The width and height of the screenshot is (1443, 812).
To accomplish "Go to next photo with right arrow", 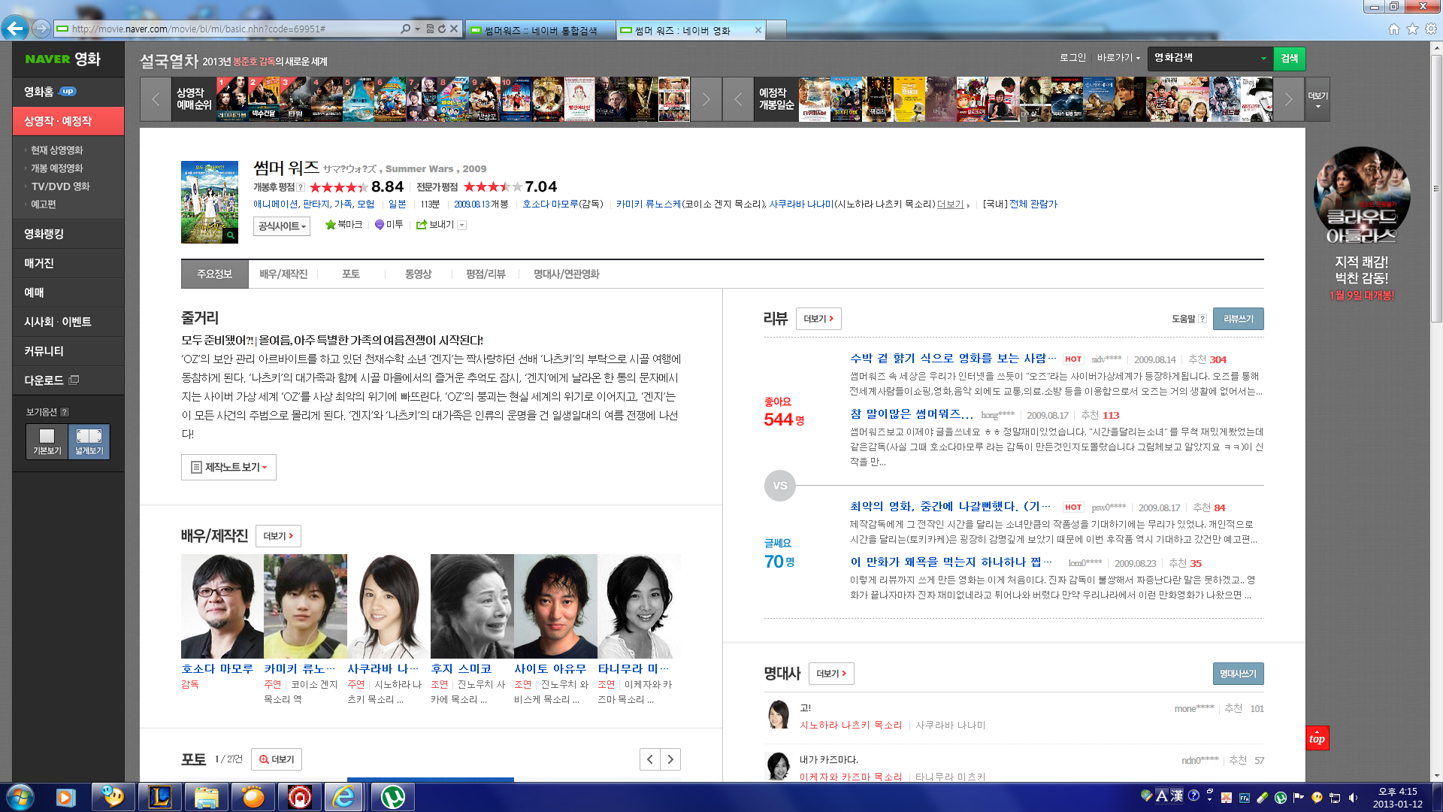I will (670, 759).
